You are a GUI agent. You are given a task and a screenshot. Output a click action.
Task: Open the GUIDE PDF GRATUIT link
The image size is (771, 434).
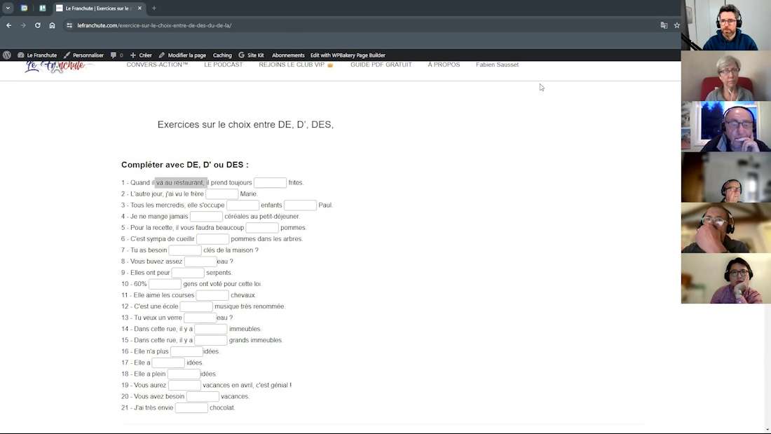click(x=381, y=65)
